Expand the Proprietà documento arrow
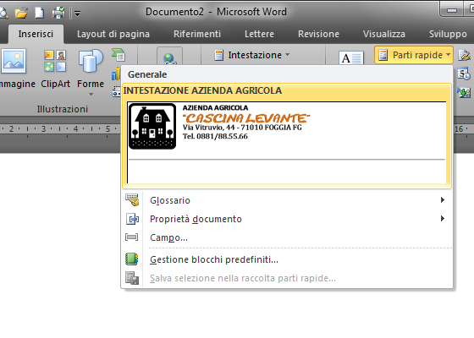474x338 pixels. [443, 219]
